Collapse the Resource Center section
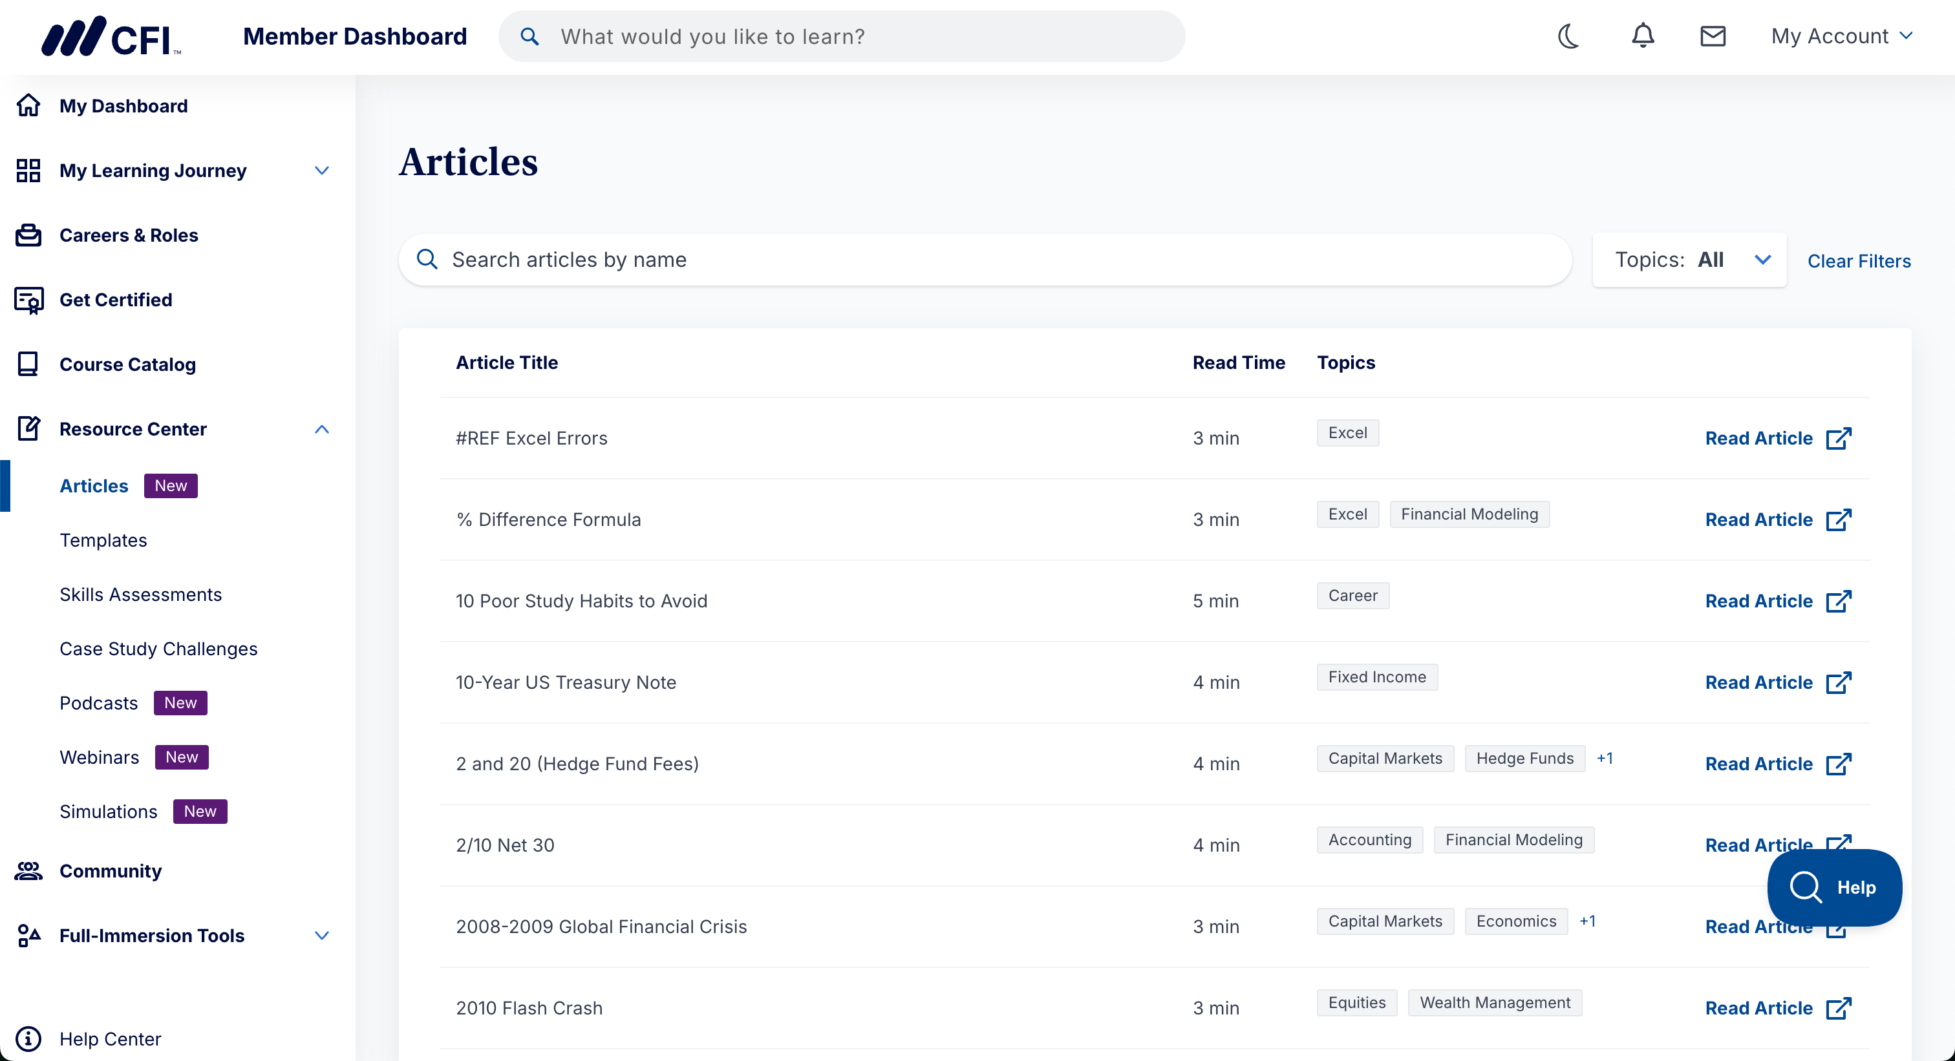 tap(322, 429)
